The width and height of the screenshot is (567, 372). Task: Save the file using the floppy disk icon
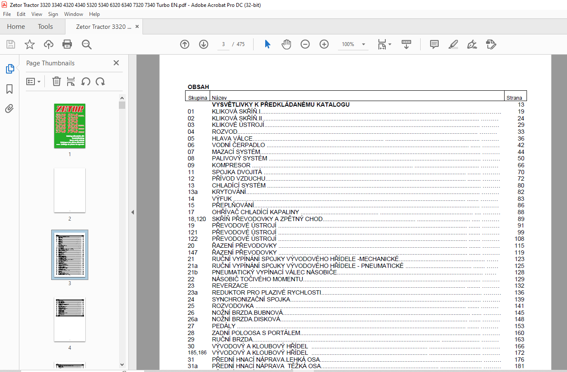(11, 44)
